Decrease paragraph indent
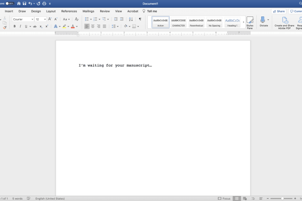This screenshot has height=201, width=302. [x=116, y=19]
